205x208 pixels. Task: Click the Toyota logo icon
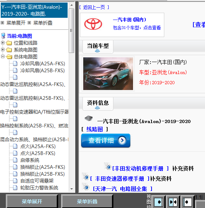(x=93, y=24)
